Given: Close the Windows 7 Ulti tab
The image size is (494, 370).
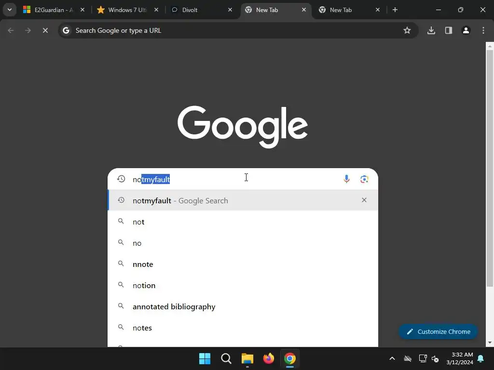Looking at the screenshot, I should point(156,10).
